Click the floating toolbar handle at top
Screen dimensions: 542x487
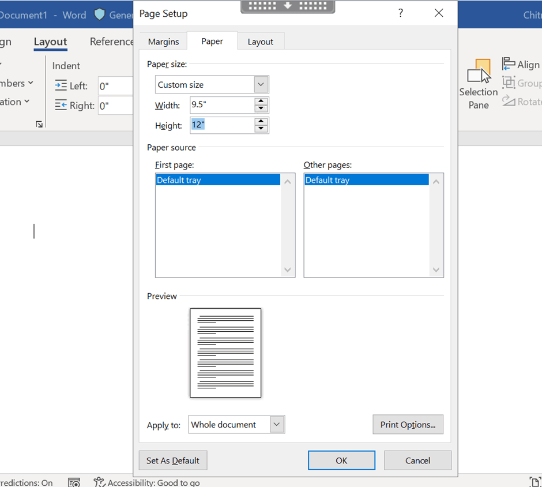[288, 6]
